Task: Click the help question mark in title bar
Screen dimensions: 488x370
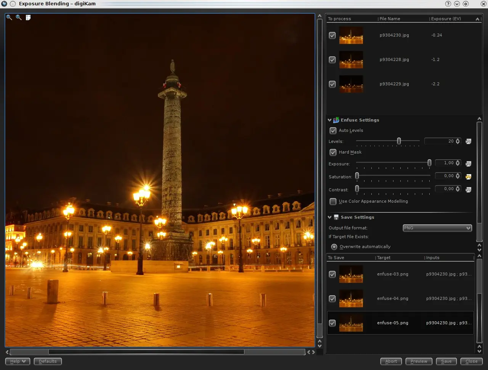Action: click(448, 4)
